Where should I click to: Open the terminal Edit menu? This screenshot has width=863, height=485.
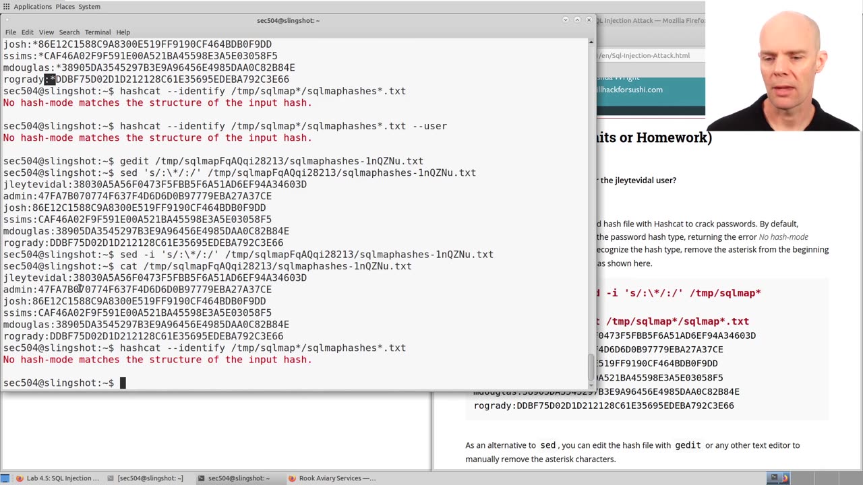tap(27, 32)
